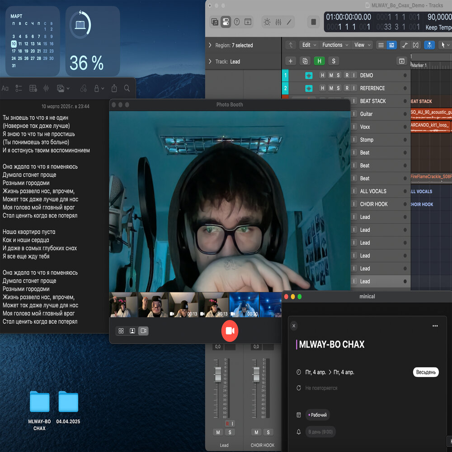This screenshot has height=452, width=452.
Task: Open Quick Help in Logic toolbar
Action: (x=236, y=22)
